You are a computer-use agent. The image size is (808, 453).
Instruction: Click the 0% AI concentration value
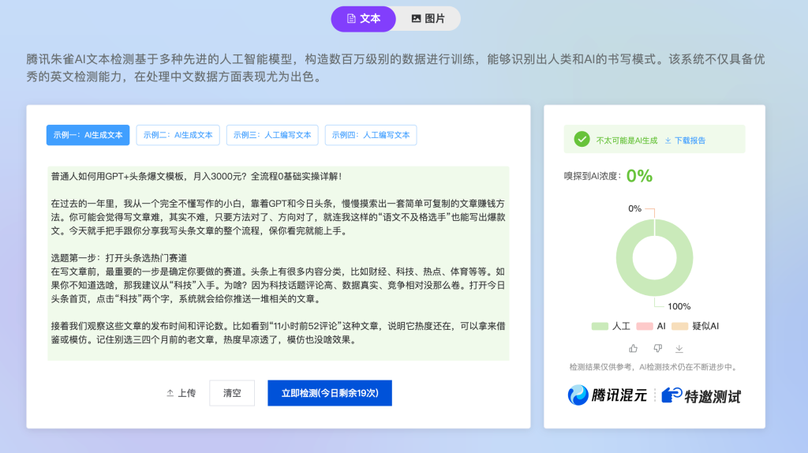[639, 176]
